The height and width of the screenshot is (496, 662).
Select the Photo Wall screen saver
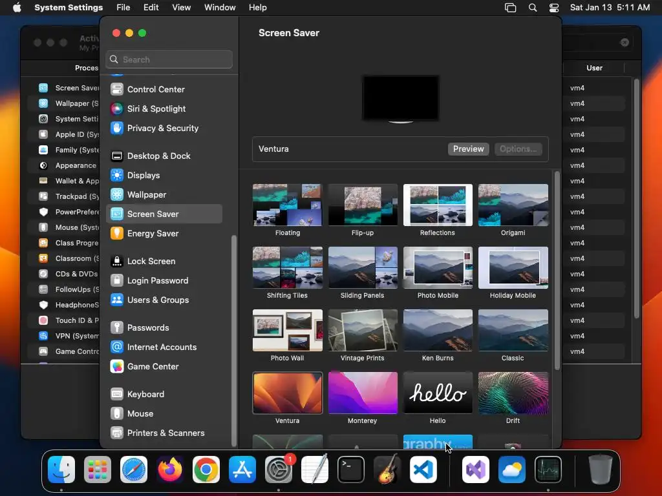(288, 330)
